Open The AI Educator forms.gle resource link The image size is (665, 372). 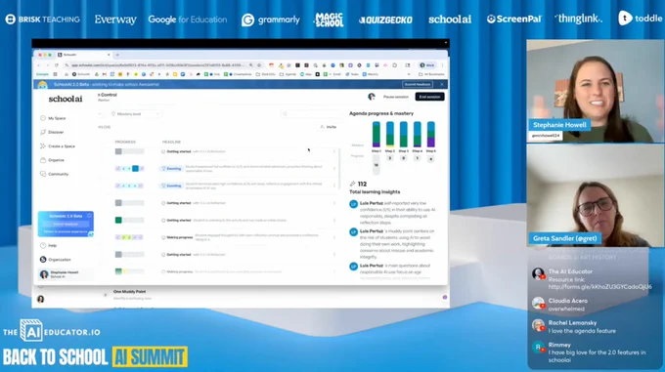click(x=599, y=287)
